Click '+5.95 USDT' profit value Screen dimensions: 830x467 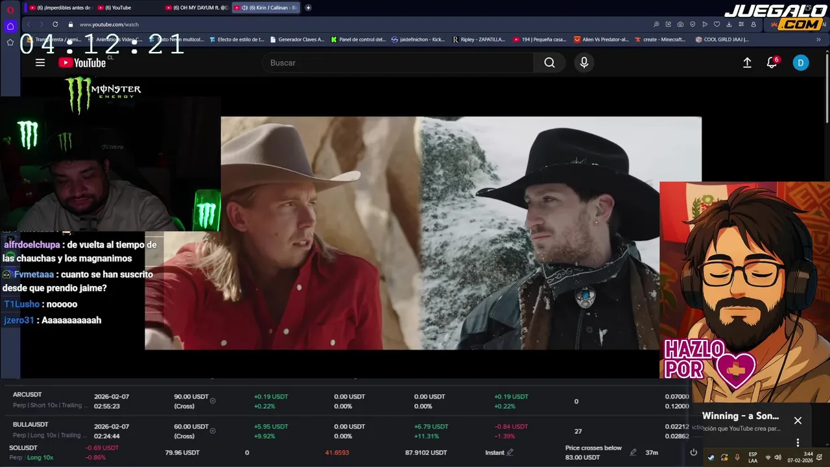pos(271,426)
